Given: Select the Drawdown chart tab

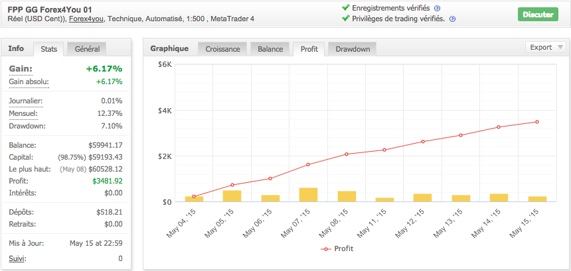Looking at the screenshot, I should [353, 49].
